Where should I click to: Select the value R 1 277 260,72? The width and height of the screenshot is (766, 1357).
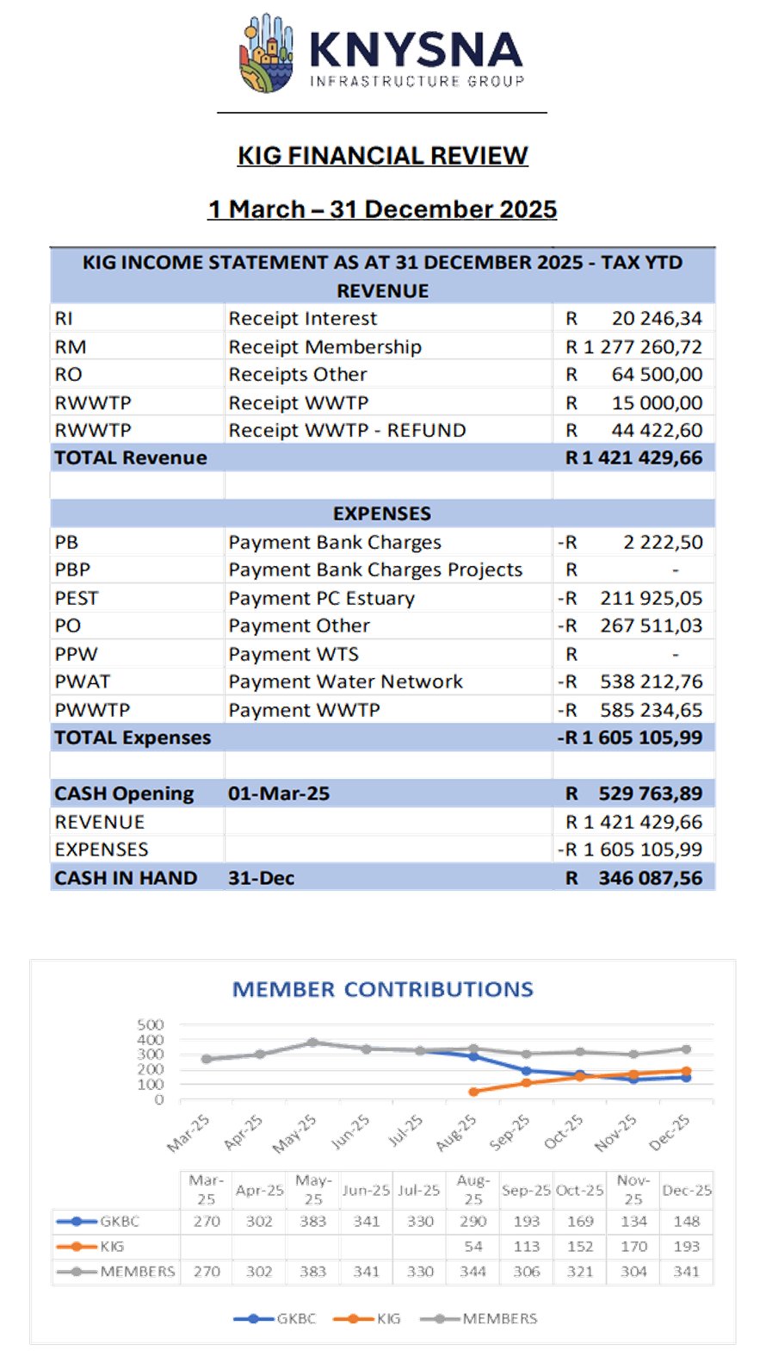633,346
